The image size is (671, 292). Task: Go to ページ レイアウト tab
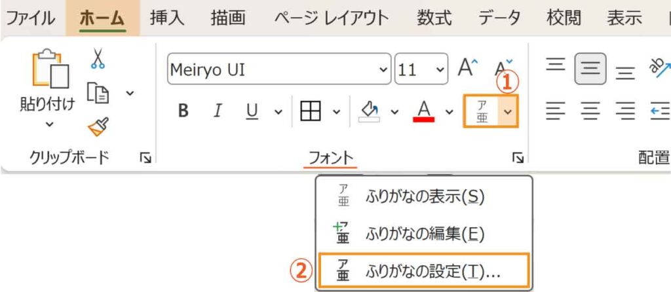(x=332, y=18)
